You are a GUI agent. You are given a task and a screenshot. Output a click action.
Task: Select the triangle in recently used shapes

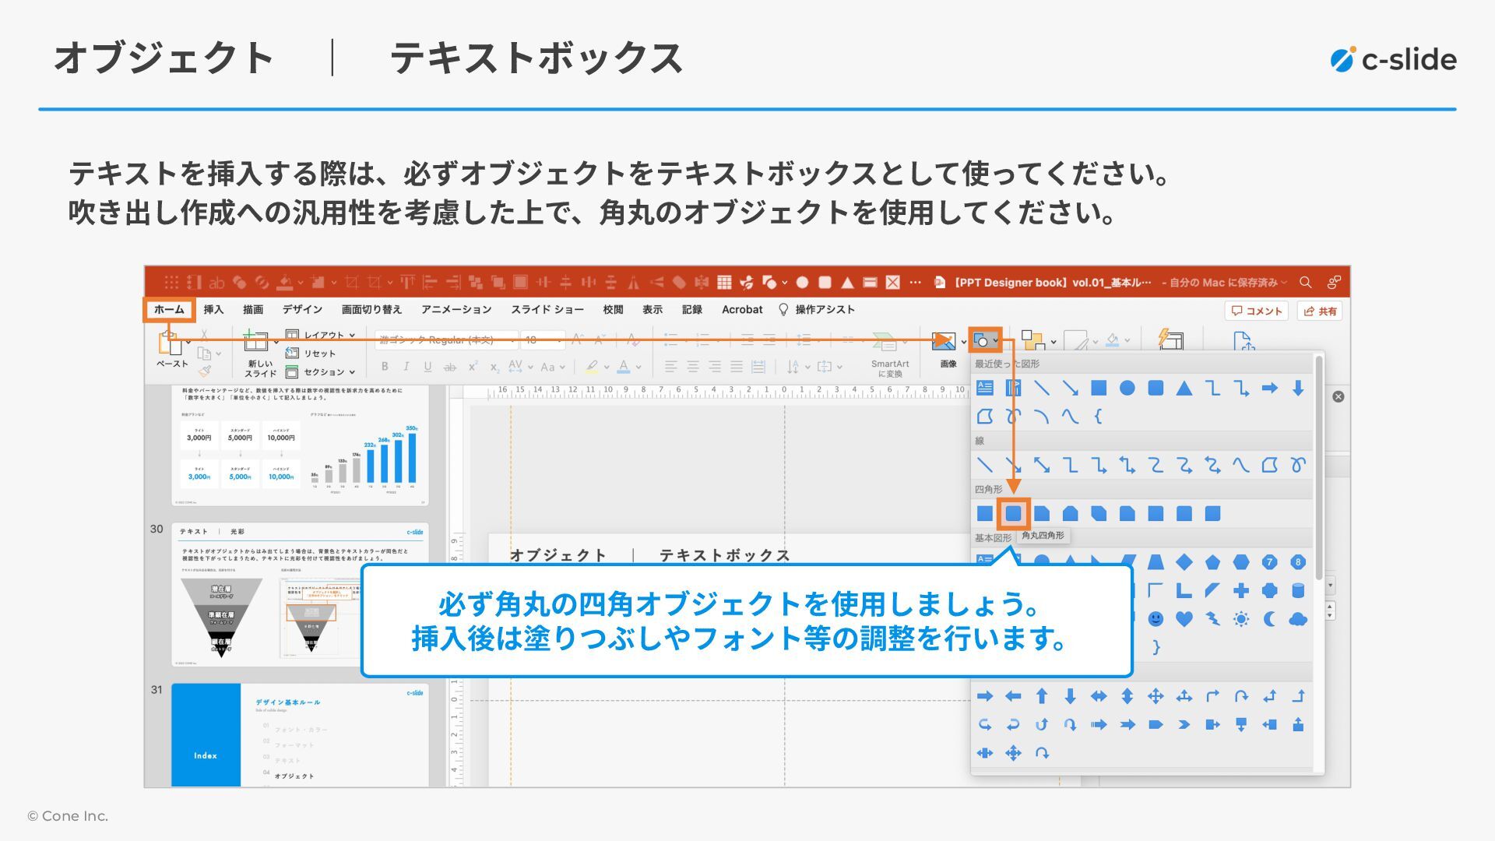(x=1184, y=388)
